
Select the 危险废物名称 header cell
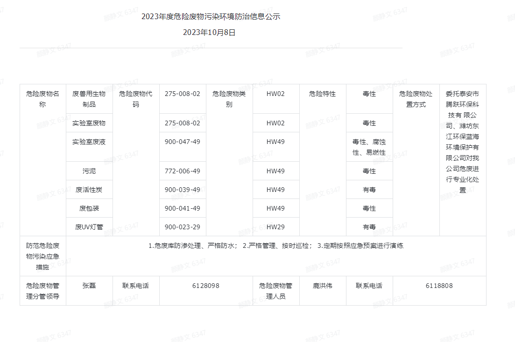tap(42, 99)
